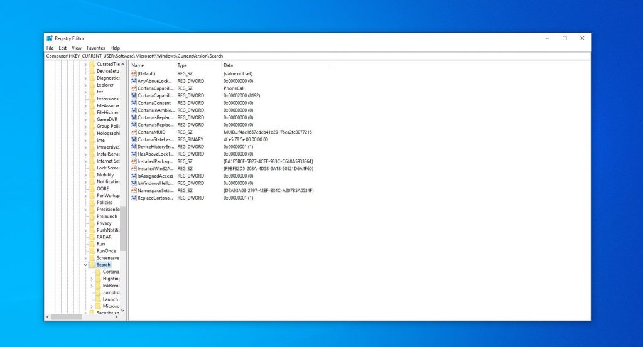
Task: Expand the Holographi key
Action: pyautogui.click(x=85, y=133)
